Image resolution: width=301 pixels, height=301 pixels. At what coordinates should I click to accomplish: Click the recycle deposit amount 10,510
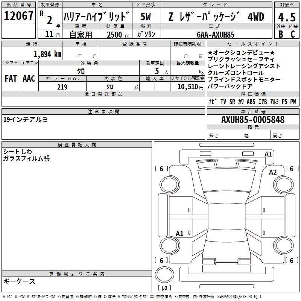187,87
